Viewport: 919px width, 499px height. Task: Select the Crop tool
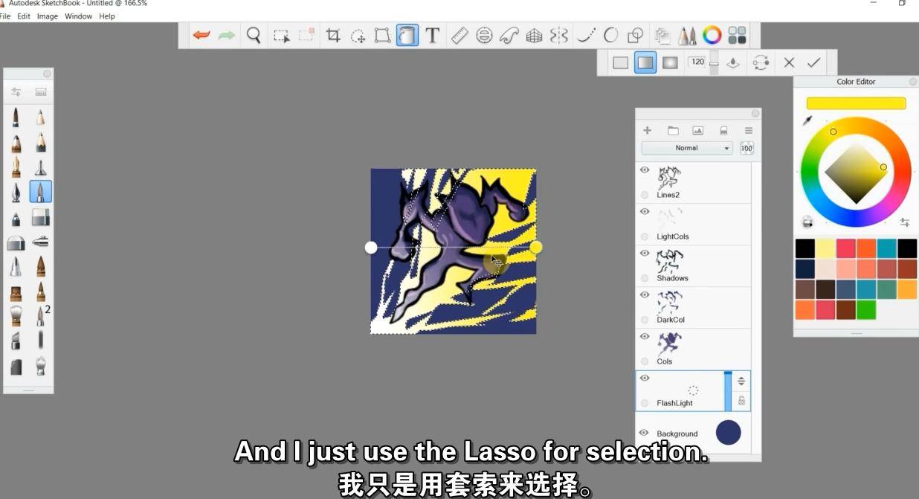pos(333,35)
